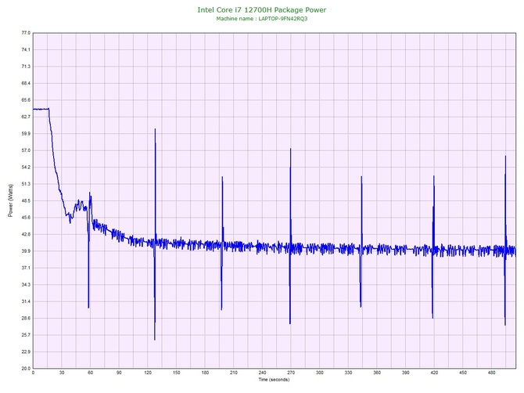Click the 54.2 power axis label
The height and width of the screenshot is (393, 524).
(x=26, y=168)
